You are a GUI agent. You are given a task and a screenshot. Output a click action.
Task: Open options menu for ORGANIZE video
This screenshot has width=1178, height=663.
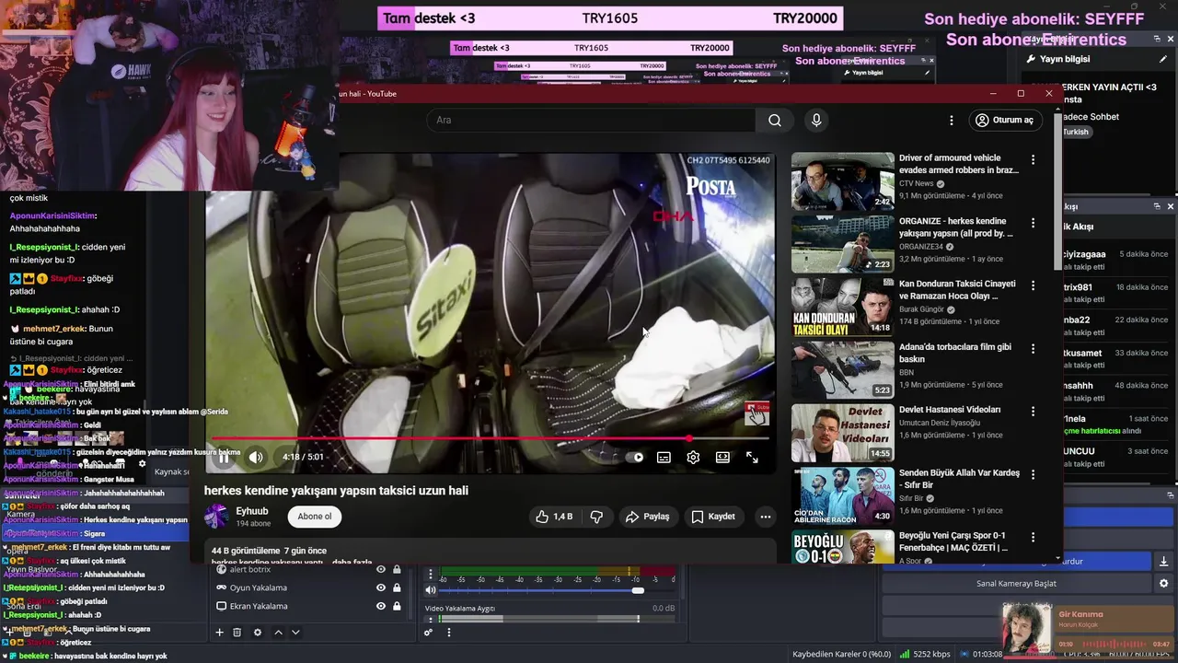tap(1033, 223)
